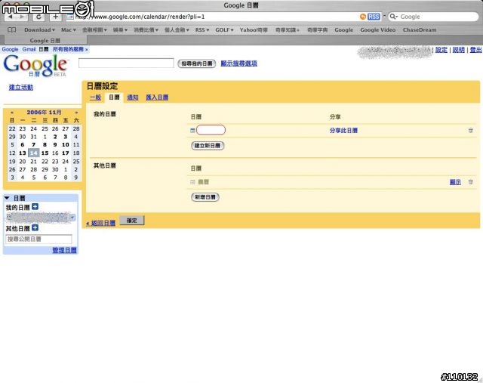Add a calendar with plus icon beside 我的日曆
The image size is (483, 383).
(x=35, y=207)
